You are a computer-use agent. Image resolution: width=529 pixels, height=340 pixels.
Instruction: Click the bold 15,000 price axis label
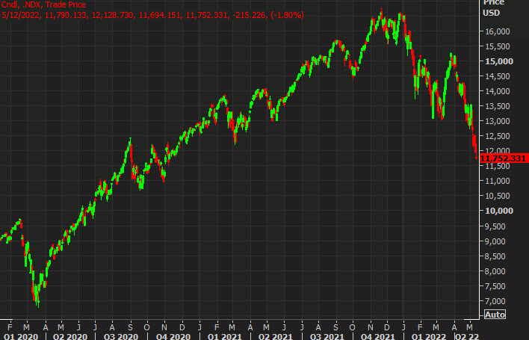499,61
